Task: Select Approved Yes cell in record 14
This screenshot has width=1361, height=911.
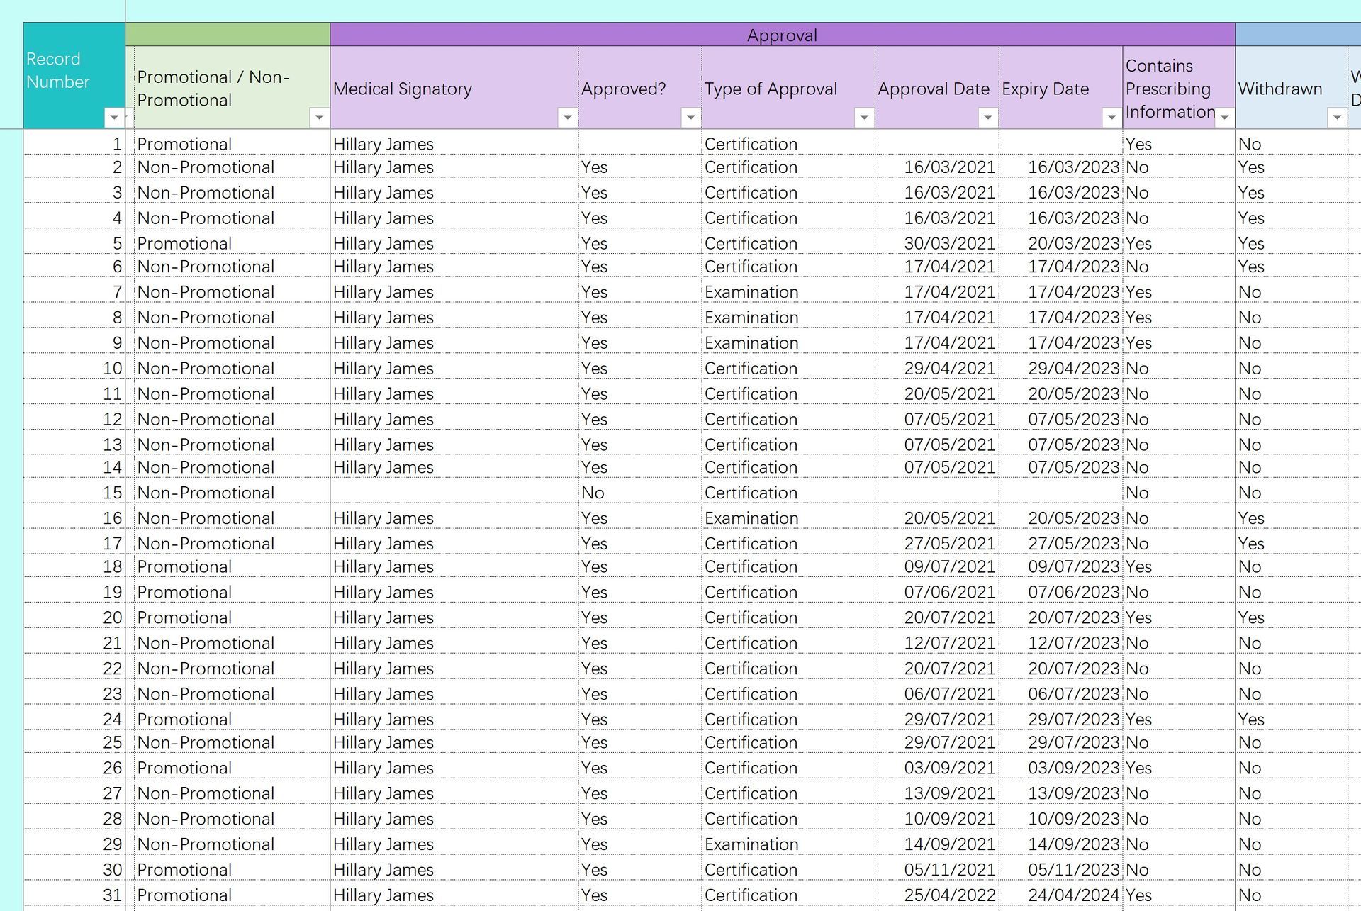Action: [640, 466]
